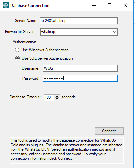Decrease Database Timeout with down arrow
135x168 pixels.
[57, 99]
